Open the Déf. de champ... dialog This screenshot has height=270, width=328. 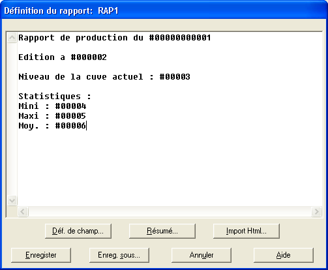click(78, 231)
